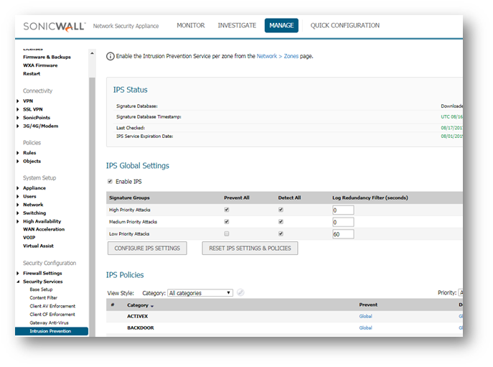Open WXA Firmware in sidebar
Viewport: 493px width, 367px height.
[40, 65]
